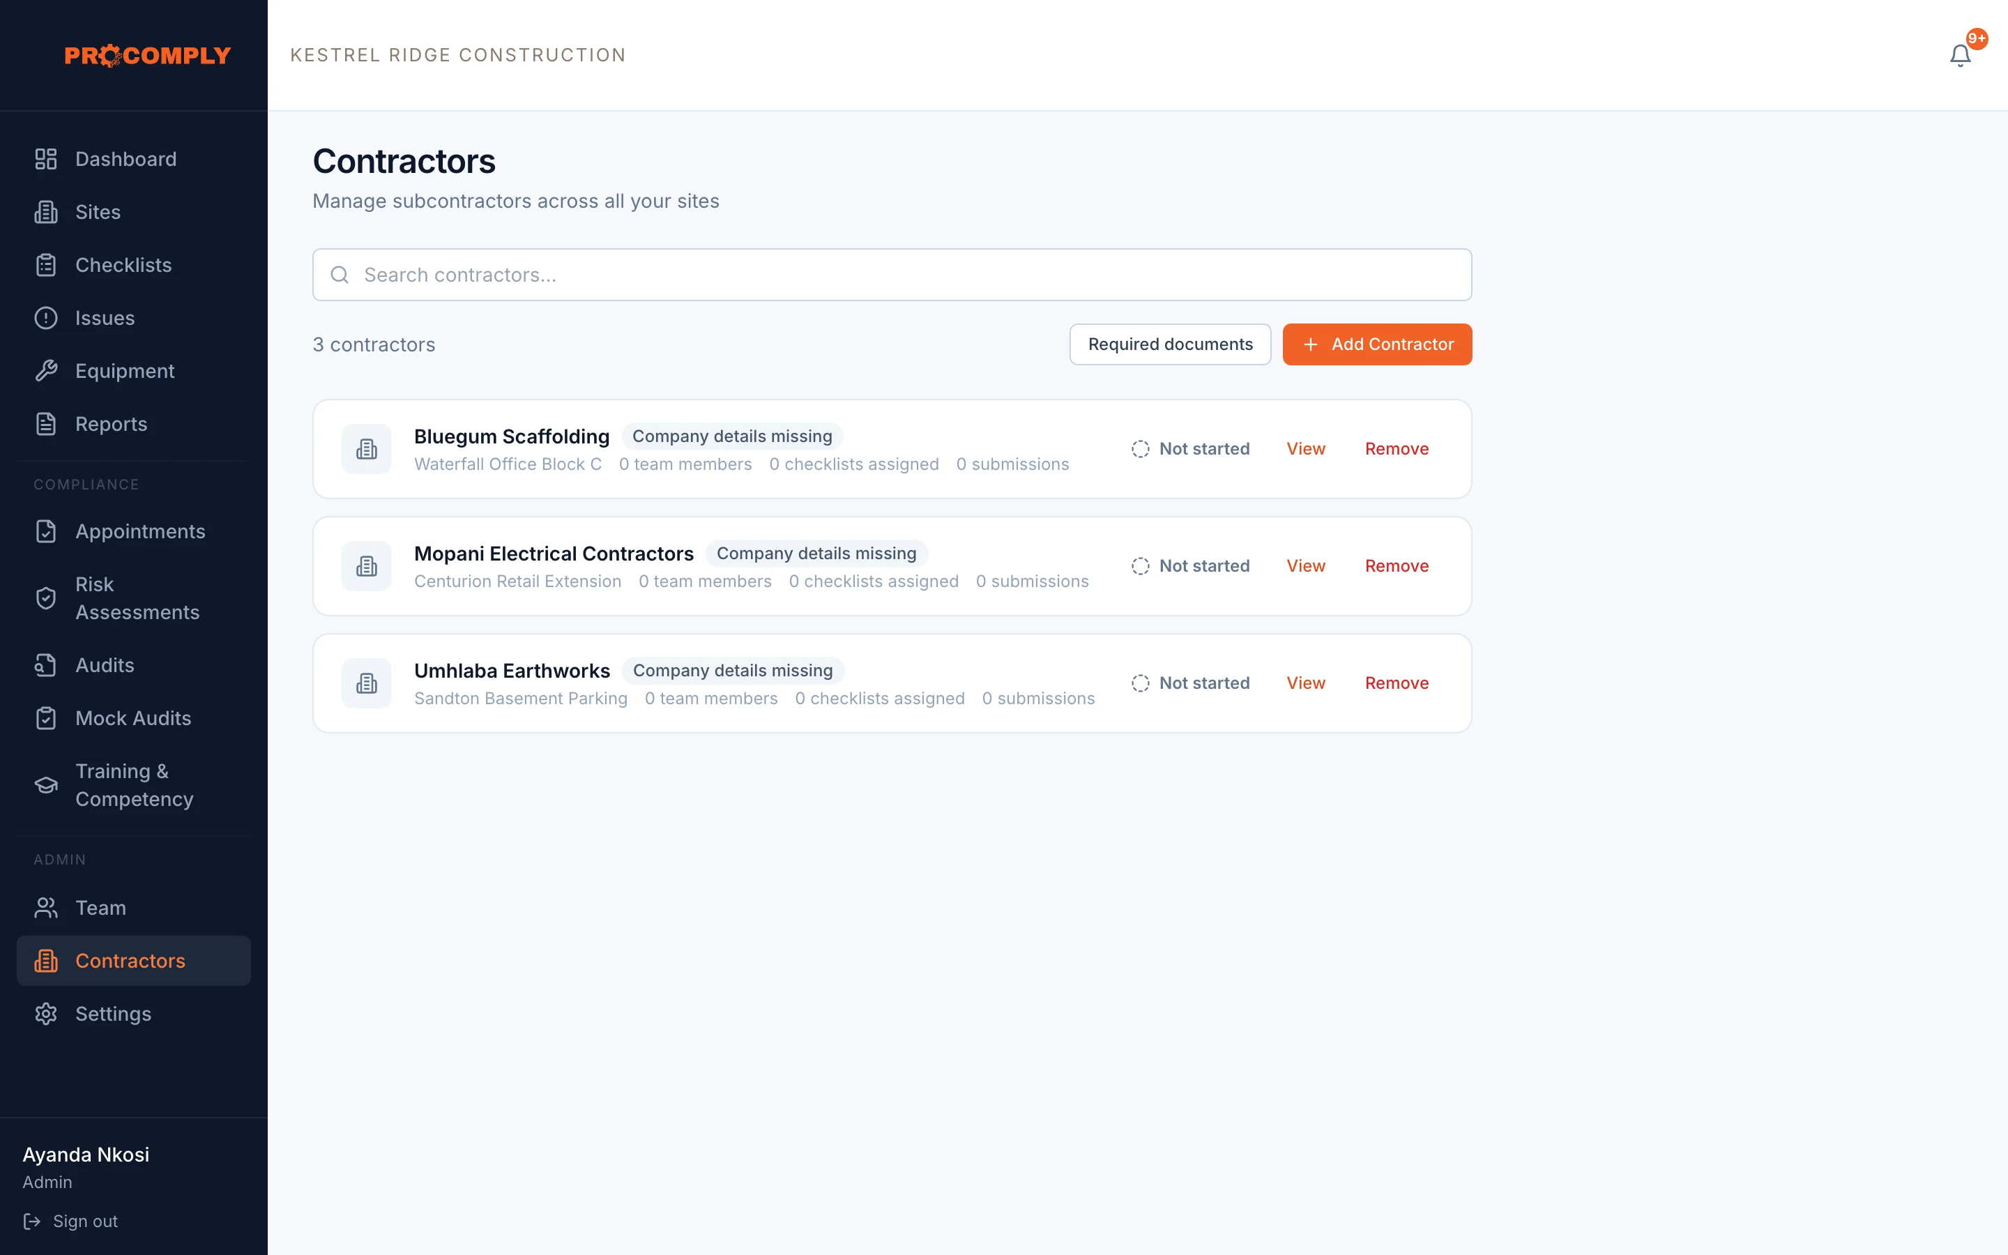The image size is (2008, 1255).
Task: Click the Mock Audits clipboard-check icon
Action: point(45,718)
